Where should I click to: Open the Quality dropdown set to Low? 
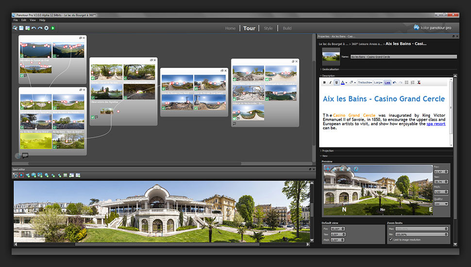click(441, 204)
